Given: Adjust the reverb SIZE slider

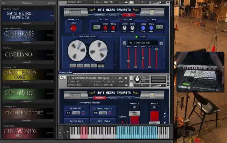Looking at the screenshot, I should (x=143, y=58).
